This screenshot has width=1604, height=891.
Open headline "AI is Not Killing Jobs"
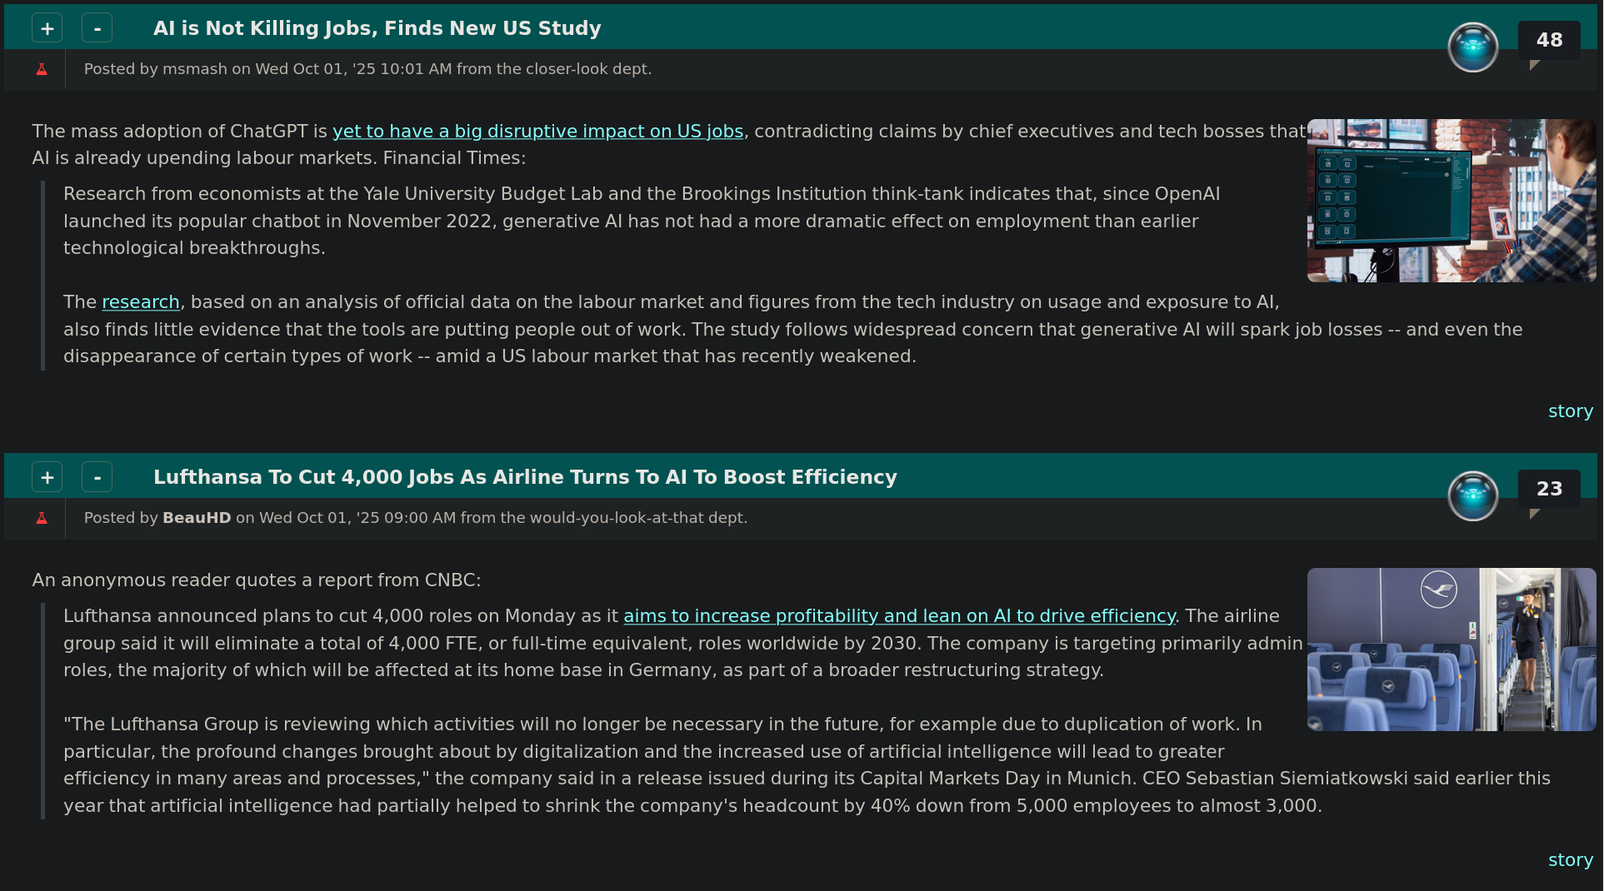point(377,28)
